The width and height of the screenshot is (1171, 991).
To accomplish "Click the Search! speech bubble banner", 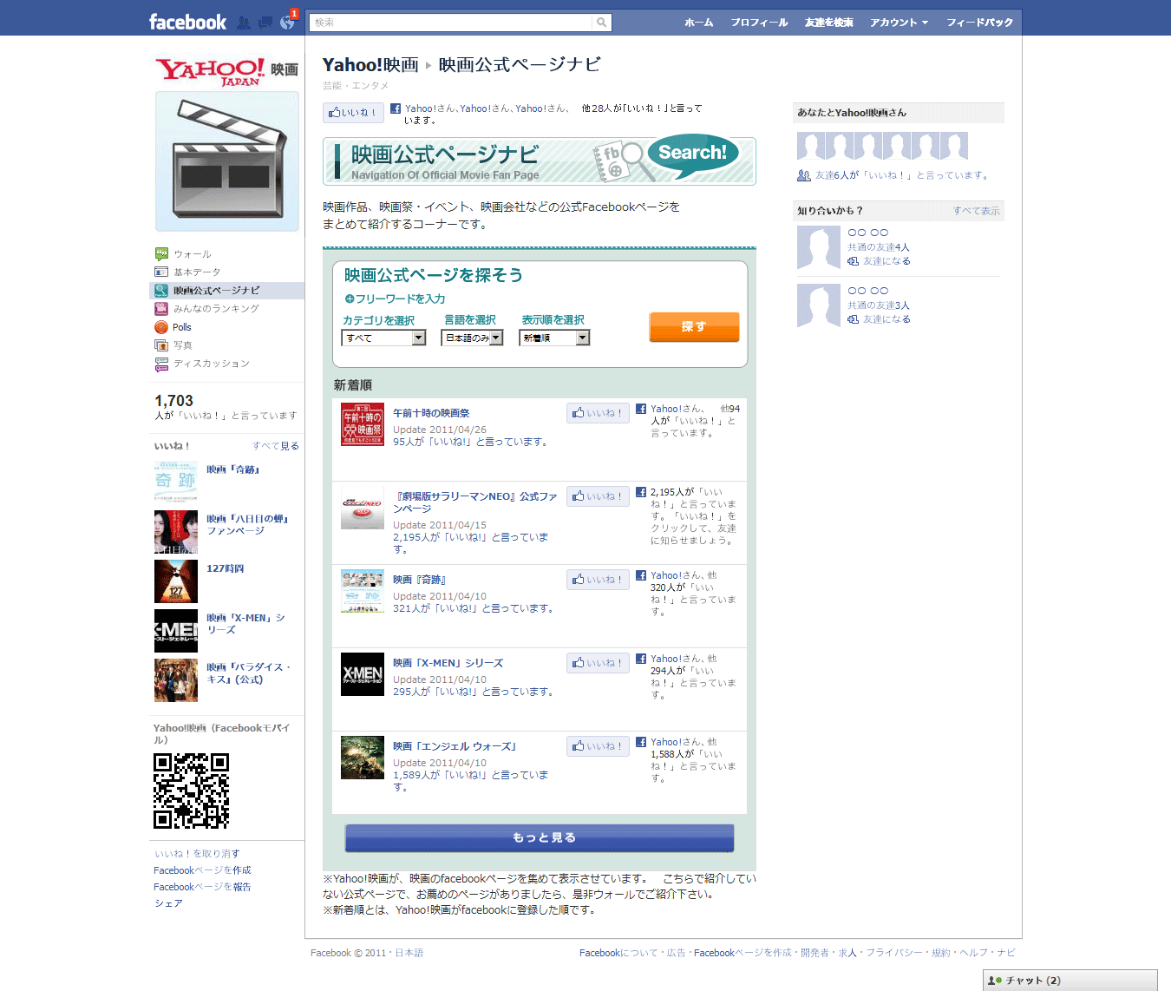I will click(x=691, y=154).
